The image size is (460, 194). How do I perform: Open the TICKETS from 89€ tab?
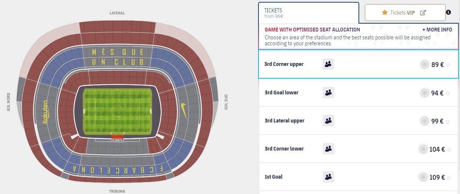click(x=308, y=13)
